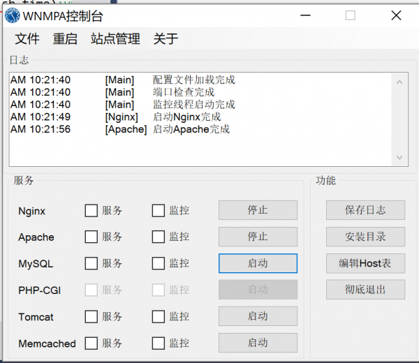This screenshot has height=363, width=419.
Task: Select log line 监控线程启动完成
Action: tap(194, 105)
